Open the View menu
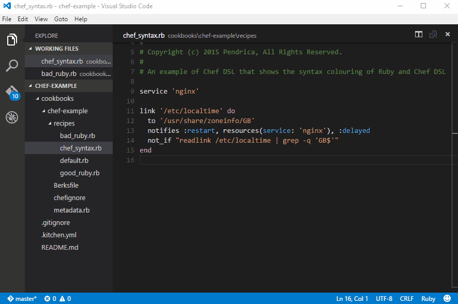The image size is (458, 304). click(41, 19)
